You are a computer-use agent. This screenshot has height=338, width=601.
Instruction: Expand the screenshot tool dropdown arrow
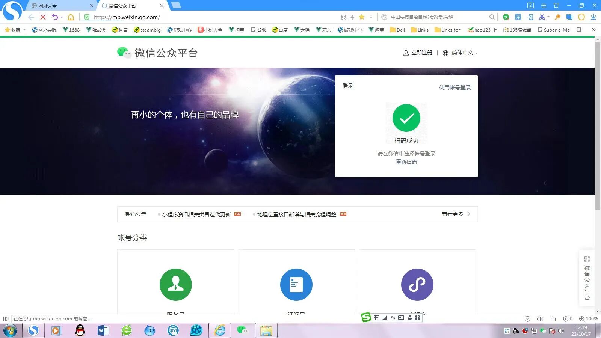tap(548, 17)
